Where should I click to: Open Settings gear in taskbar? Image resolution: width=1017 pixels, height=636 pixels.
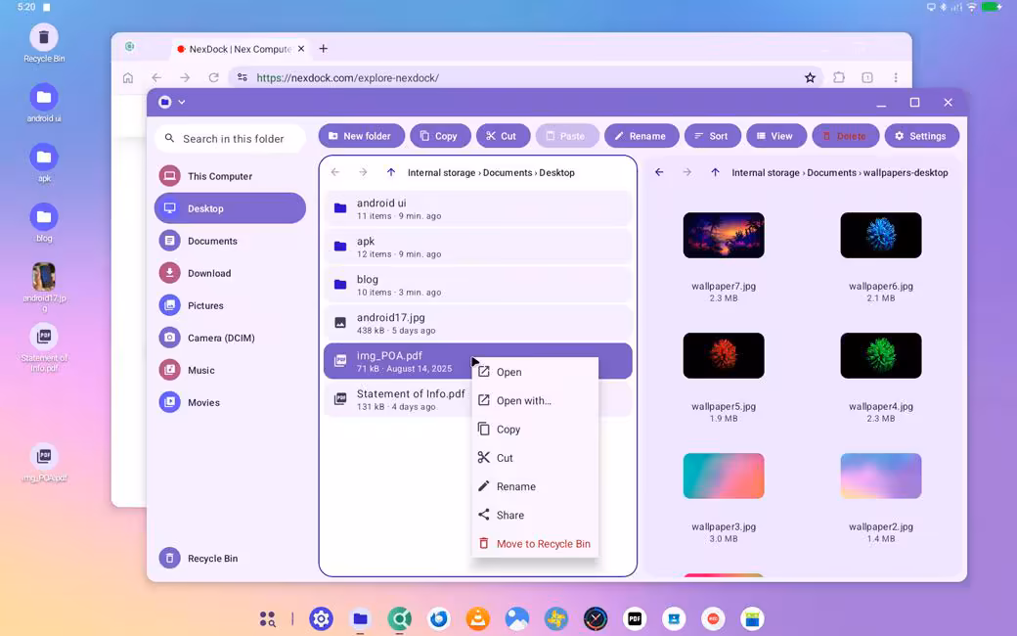(x=321, y=619)
